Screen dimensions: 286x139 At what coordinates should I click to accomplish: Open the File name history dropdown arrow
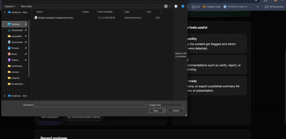145,105
